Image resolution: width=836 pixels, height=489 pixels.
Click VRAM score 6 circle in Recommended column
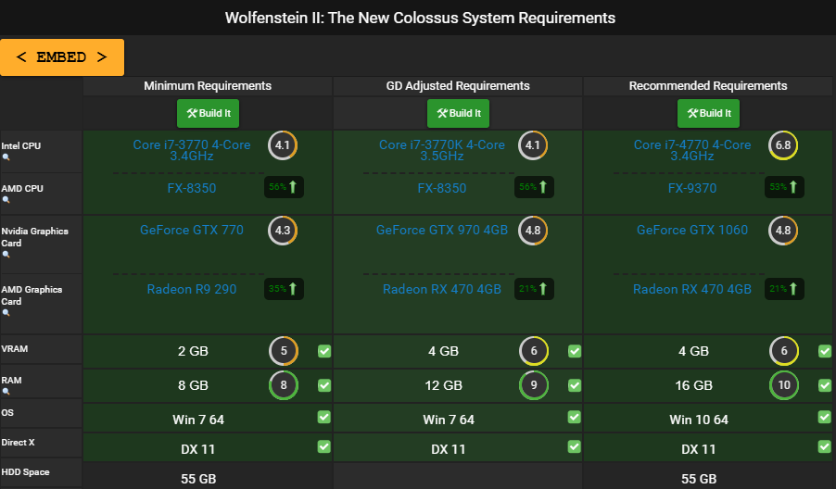pyautogui.click(x=784, y=350)
